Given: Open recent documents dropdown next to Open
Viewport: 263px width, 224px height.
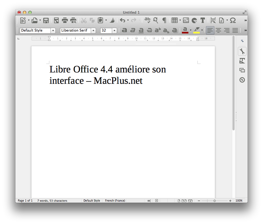Looking at the screenshot, I should point(40,21).
